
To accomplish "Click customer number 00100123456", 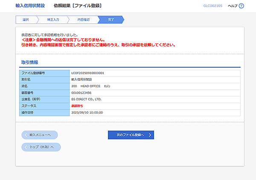I will click(81, 93).
